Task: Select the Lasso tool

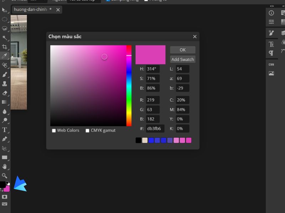Action: (x=4, y=28)
